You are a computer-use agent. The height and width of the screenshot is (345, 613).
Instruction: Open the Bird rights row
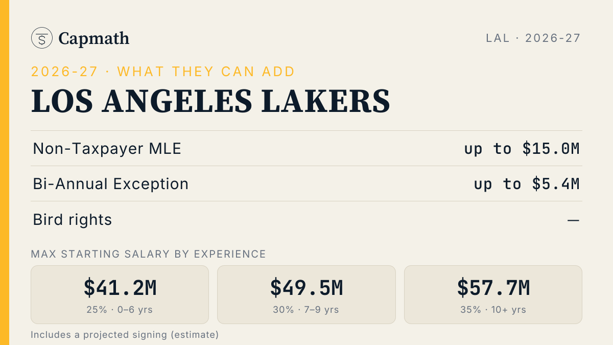(x=306, y=219)
